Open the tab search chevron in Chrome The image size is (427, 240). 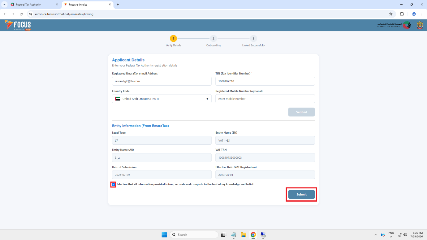tap(4, 4)
